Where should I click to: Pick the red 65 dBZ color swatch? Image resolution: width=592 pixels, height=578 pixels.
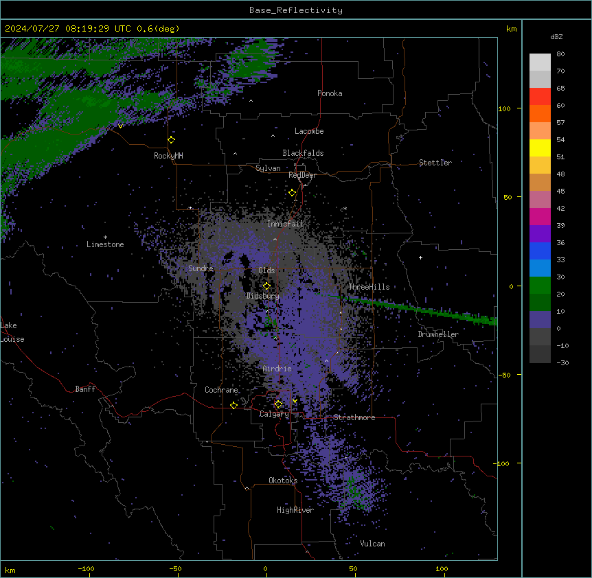(x=540, y=96)
